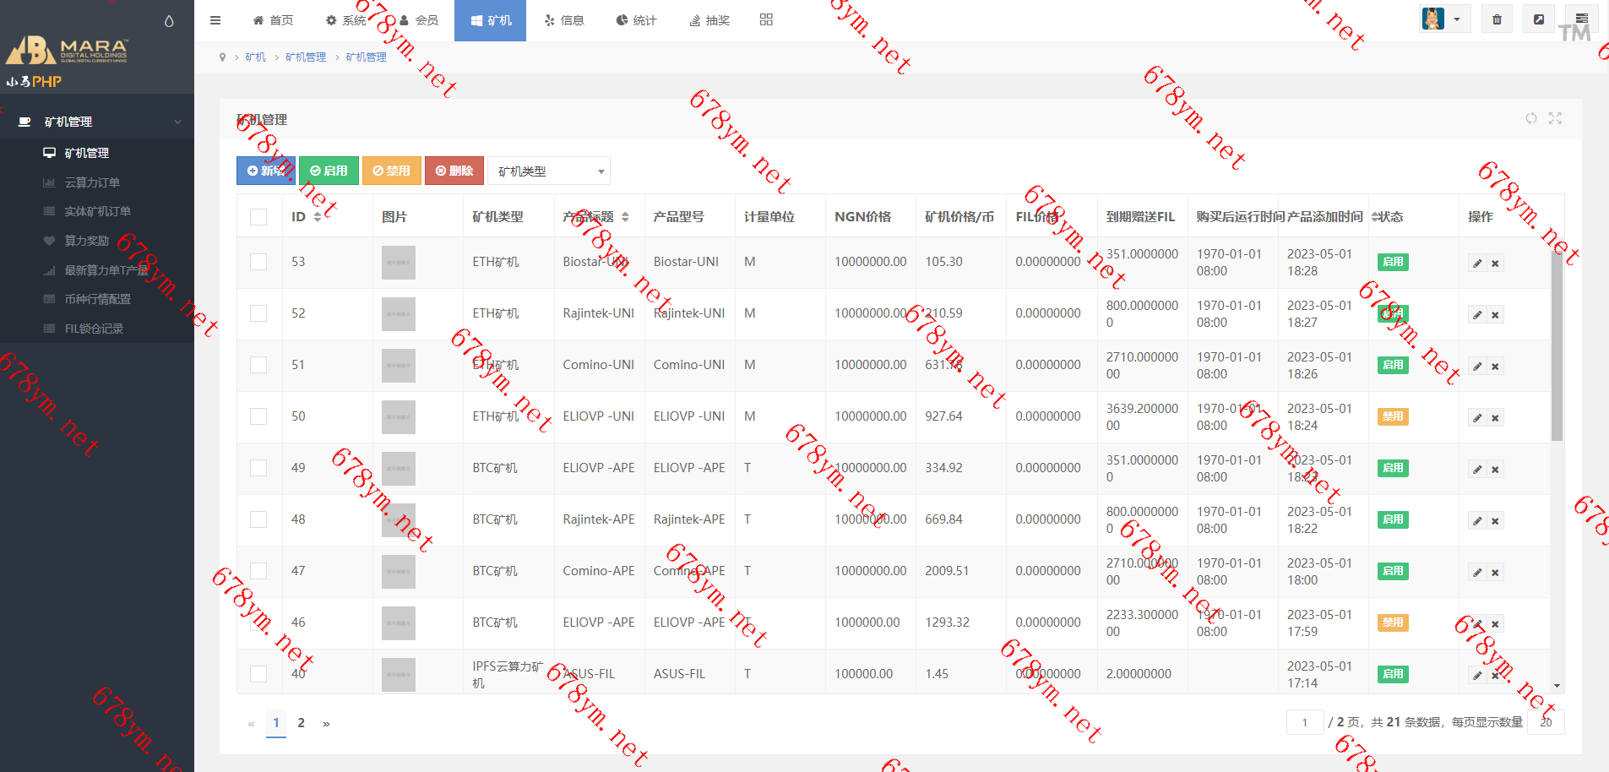This screenshot has width=1609, height=772.
Task: Click the hamburger menu collapse icon
Action: (215, 20)
